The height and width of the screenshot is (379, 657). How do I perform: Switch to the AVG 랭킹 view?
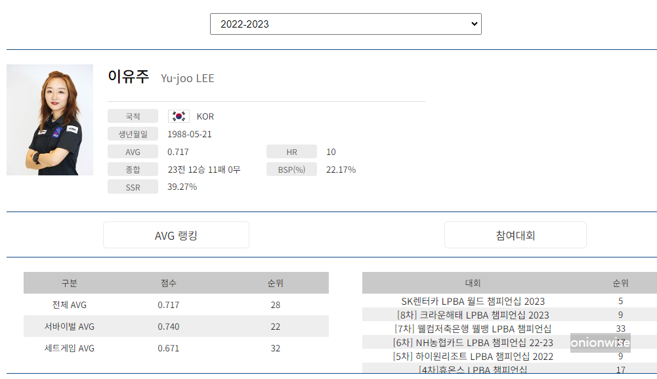click(x=176, y=234)
